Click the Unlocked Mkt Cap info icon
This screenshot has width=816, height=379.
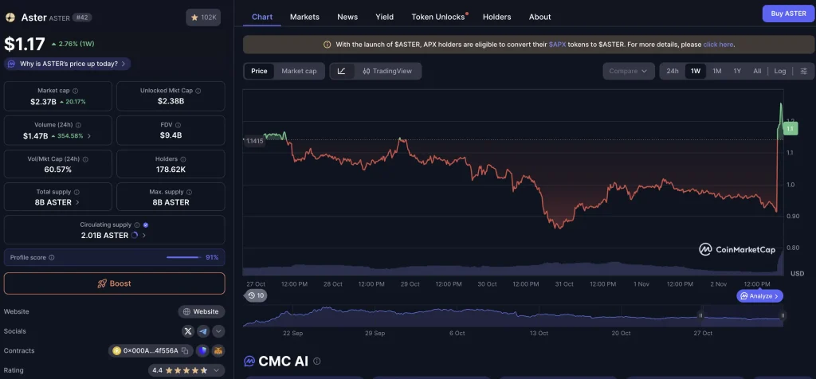(198, 91)
